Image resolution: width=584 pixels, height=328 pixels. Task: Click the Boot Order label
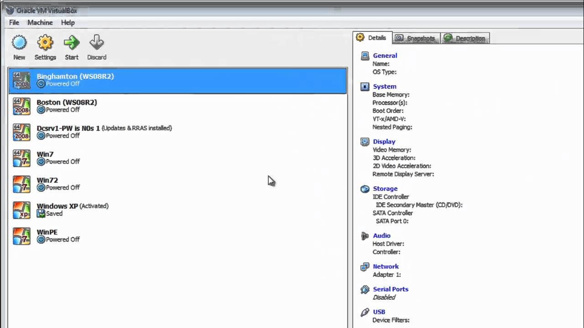coord(388,111)
